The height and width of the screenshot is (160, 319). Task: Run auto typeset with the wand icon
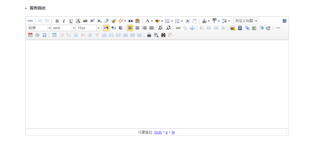(121, 21)
